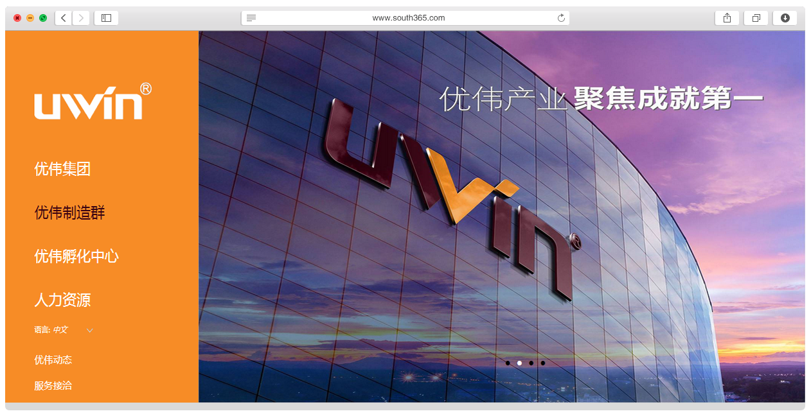Screen dimensions: 811x418
Task: Reload the south365.com page
Action: (561, 18)
